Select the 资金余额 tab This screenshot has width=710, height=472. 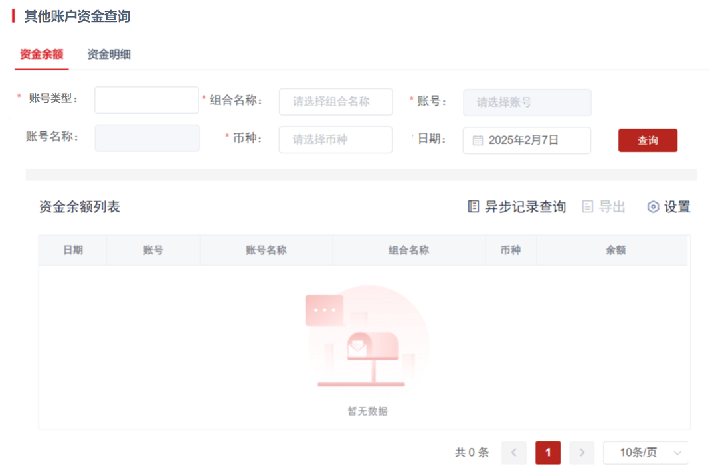[x=41, y=55]
